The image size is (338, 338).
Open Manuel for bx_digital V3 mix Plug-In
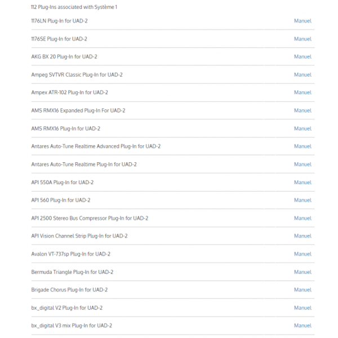(303, 326)
